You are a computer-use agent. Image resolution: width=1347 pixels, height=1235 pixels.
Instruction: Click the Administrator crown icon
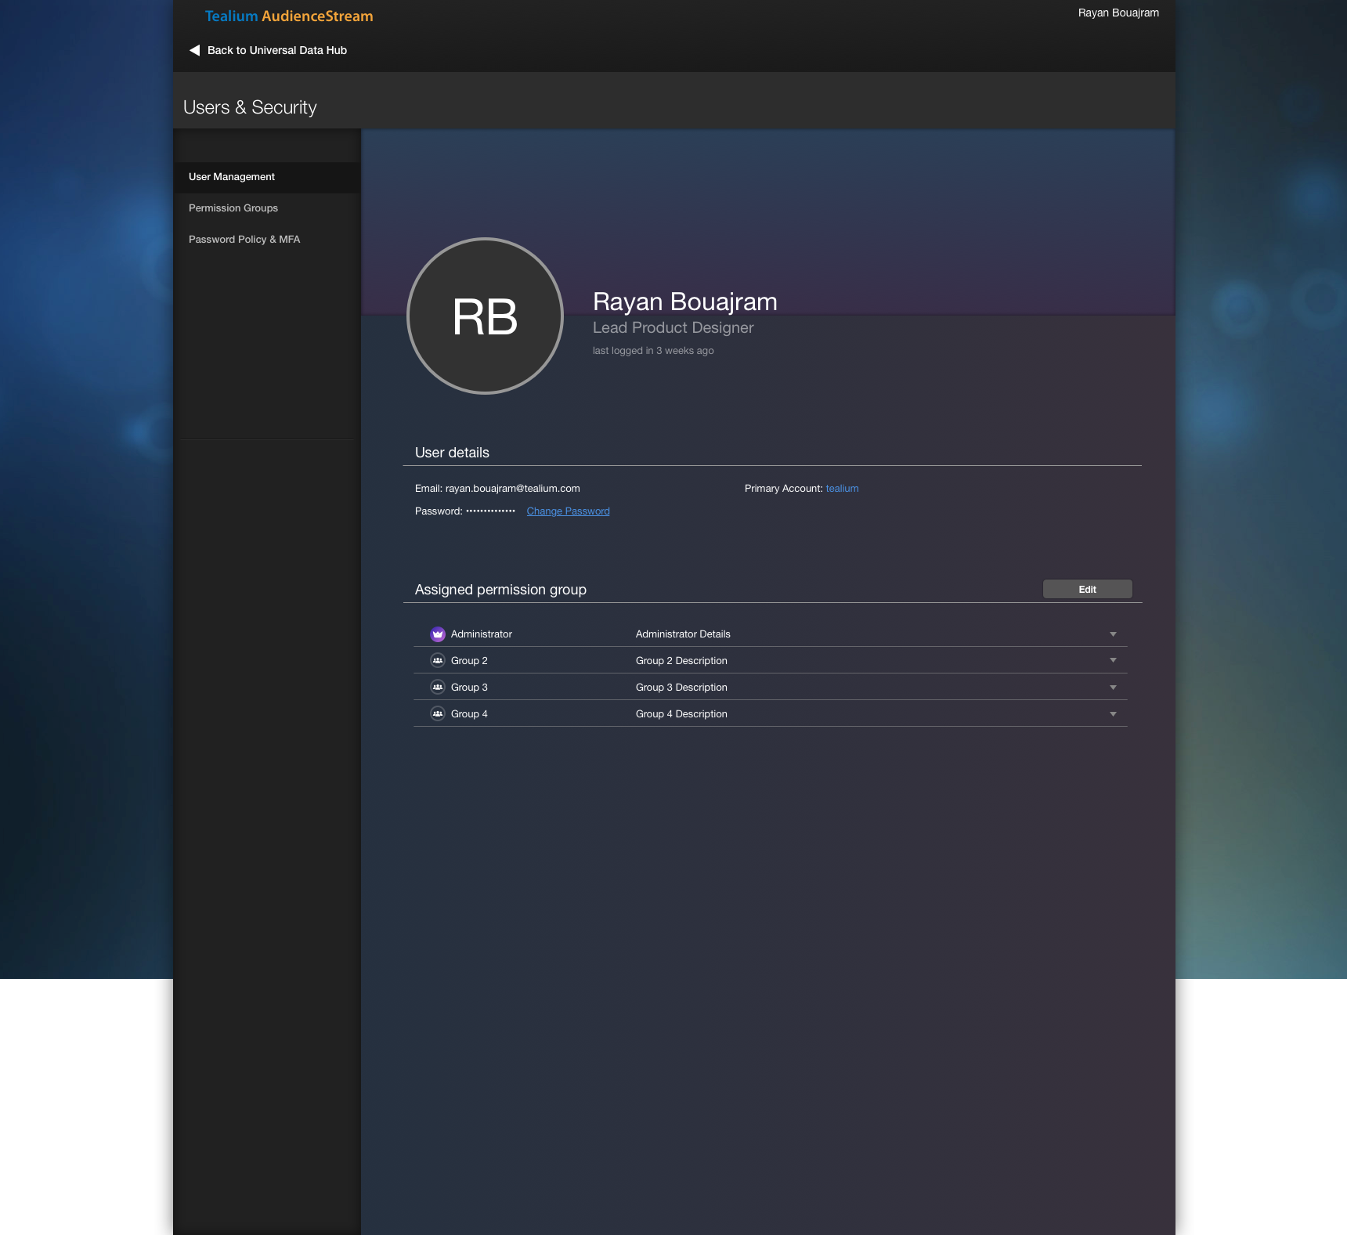point(438,634)
